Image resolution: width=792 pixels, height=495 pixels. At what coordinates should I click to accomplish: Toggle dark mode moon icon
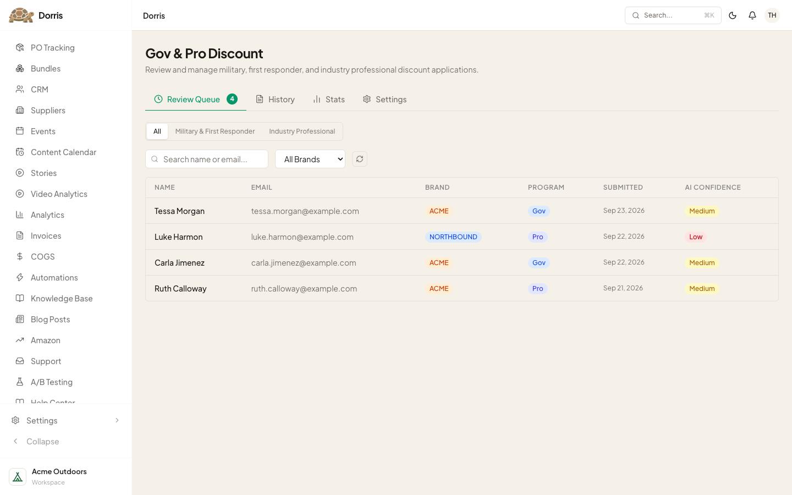coord(733,15)
